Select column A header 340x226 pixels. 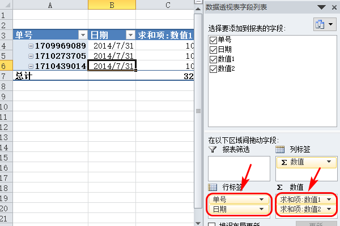[50, 5]
